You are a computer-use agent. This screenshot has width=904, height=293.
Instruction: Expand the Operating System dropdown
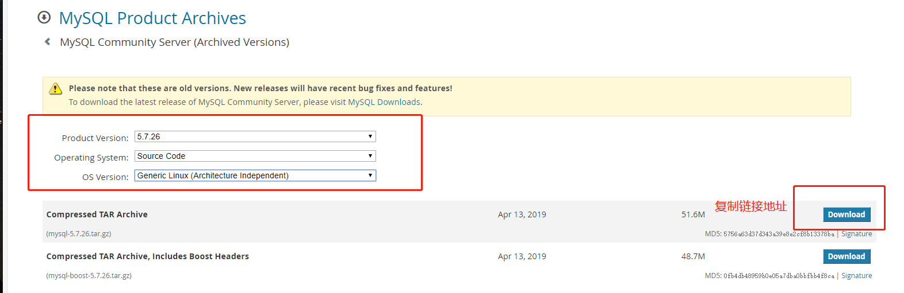point(255,156)
